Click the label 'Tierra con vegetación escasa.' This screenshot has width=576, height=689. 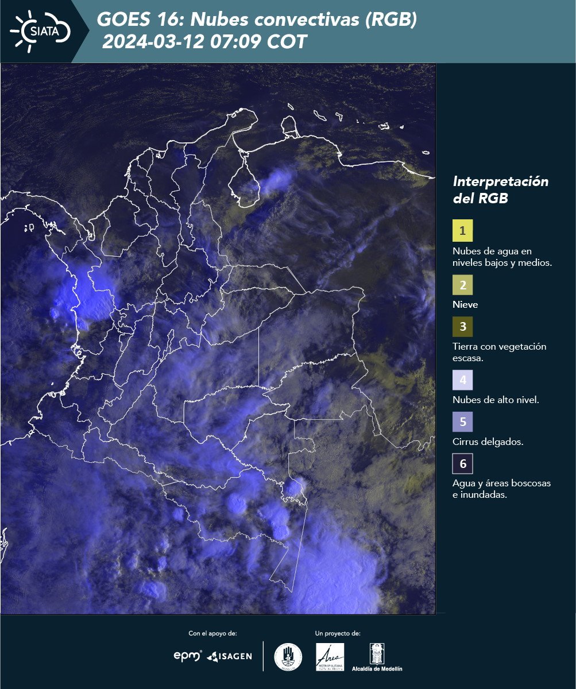tap(499, 352)
